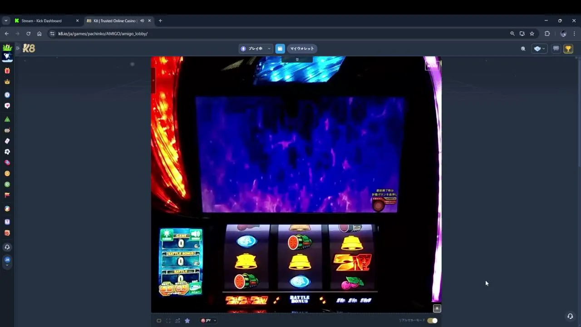Click the scroll-up arrow button on game frame

point(437,308)
